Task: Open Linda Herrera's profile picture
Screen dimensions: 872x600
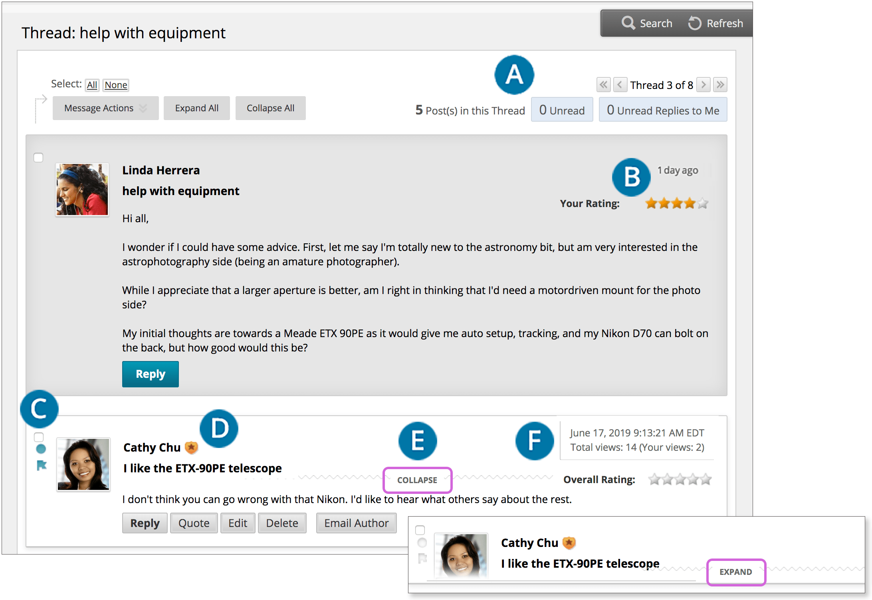Action: [82, 189]
